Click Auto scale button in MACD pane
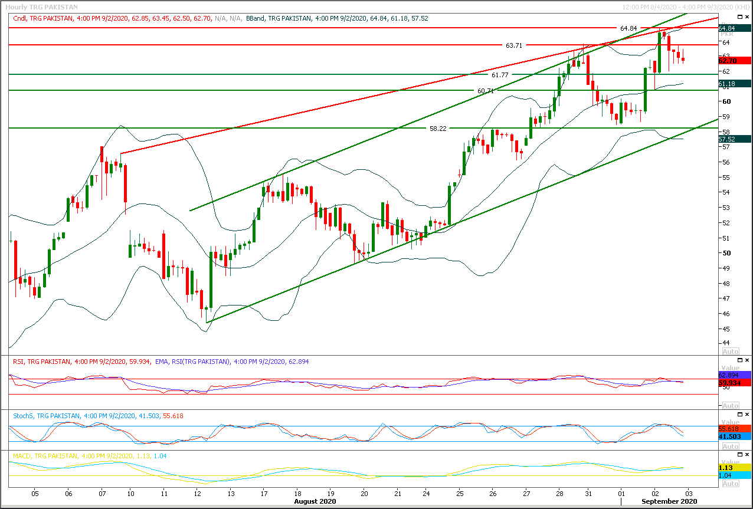 pos(730,484)
